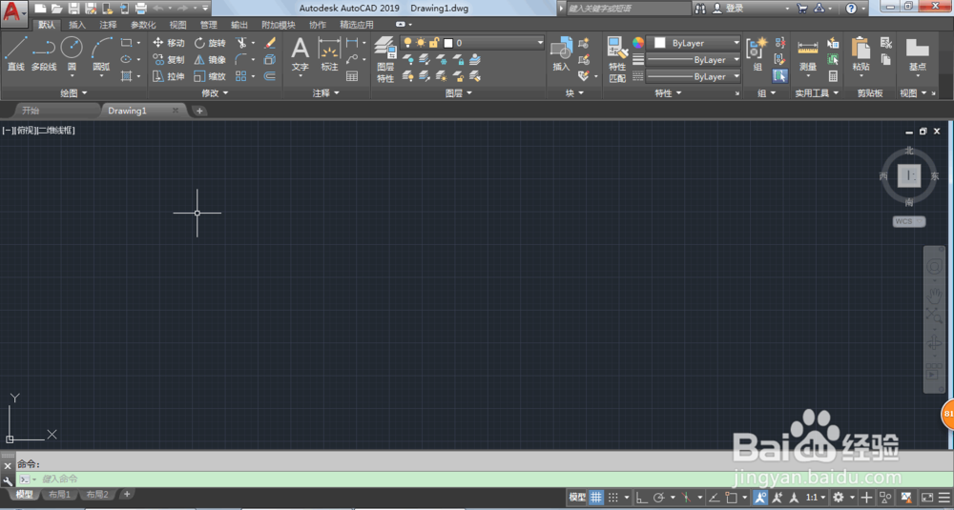
Task: Select the 圆 (Circle) tool
Action: click(x=72, y=53)
